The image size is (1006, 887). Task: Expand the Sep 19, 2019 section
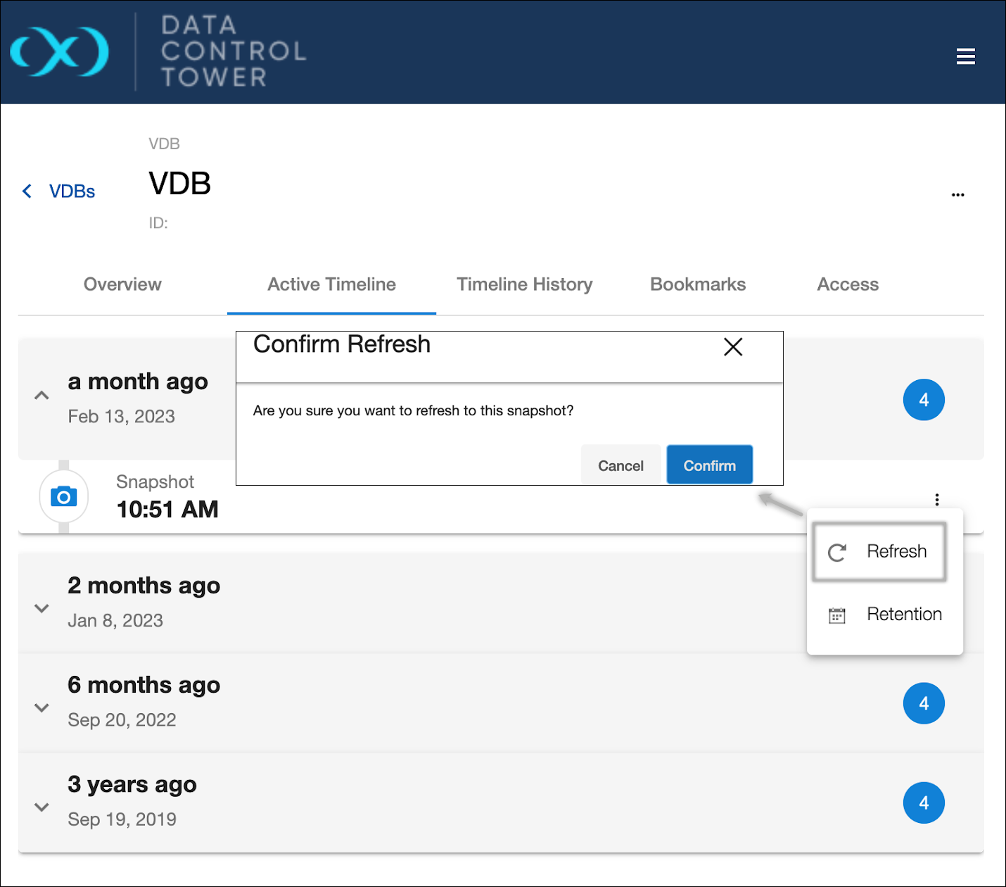tap(41, 807)
